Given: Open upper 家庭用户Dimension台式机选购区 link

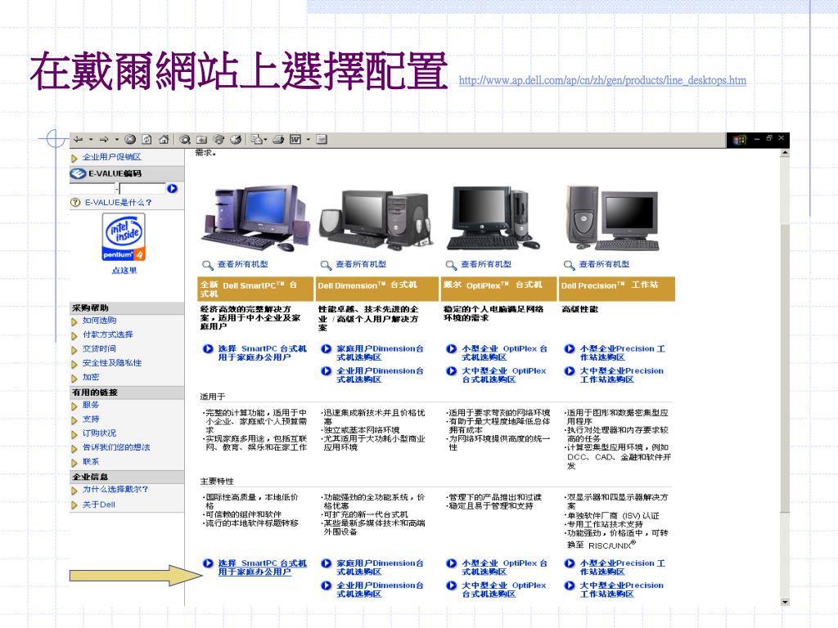Looking at the screenshot, I should tap(380, 353).
